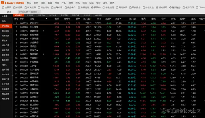Collapse the left sidebar with the arrow
The image size is (205, 118).
click(x=13, y=75)
